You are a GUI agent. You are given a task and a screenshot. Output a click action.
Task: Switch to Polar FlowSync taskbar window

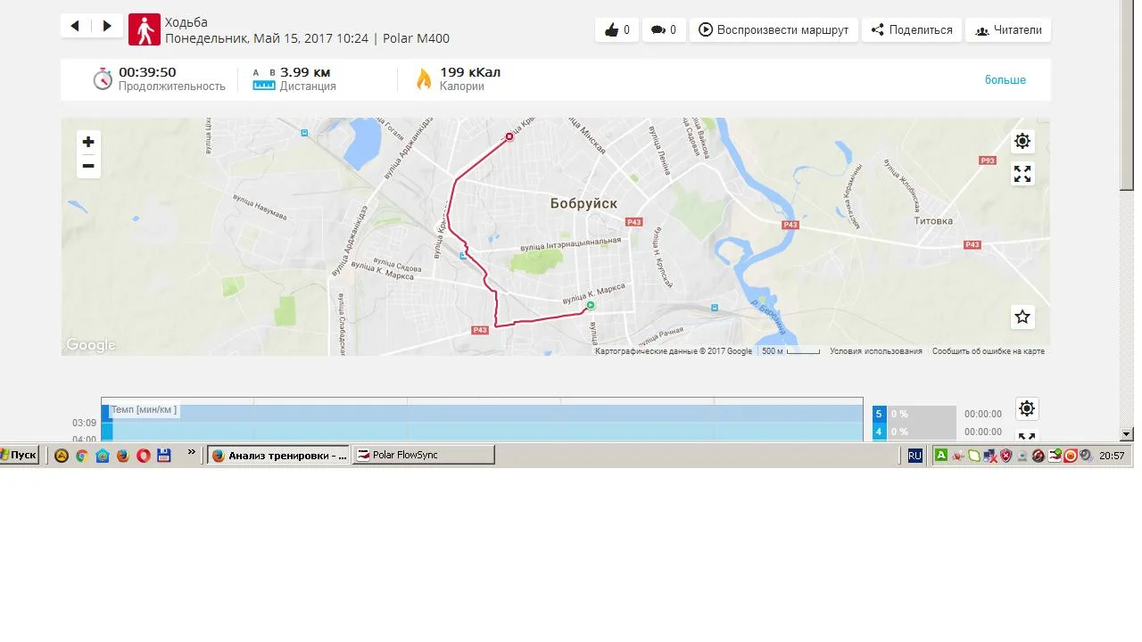coord(423,455)
